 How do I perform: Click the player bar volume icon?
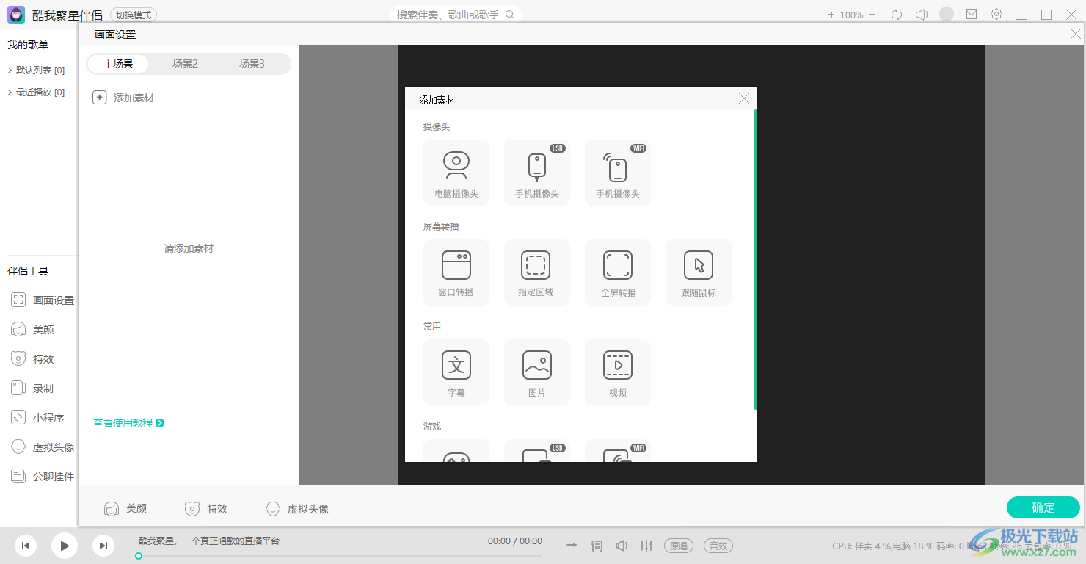[x=622, y=546]
